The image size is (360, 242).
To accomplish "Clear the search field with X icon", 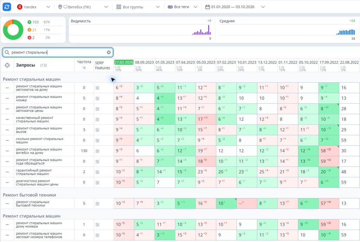I will pyautogui.click(x=109, y=52).
